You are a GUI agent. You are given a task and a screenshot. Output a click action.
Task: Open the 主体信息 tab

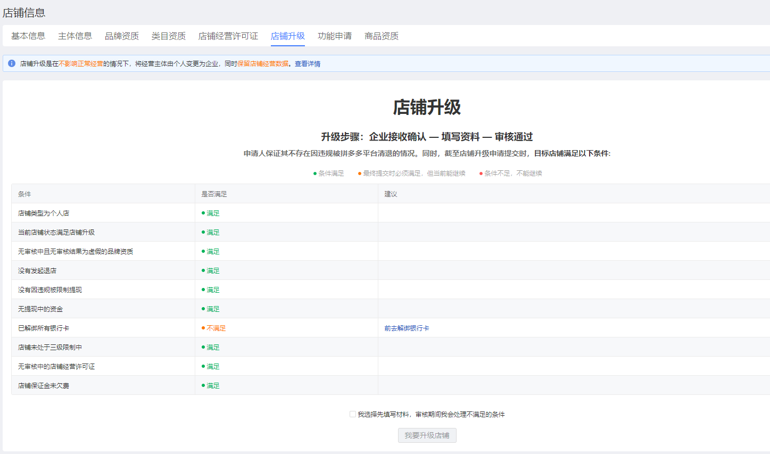pyautogui.click(x=75, y=36)
